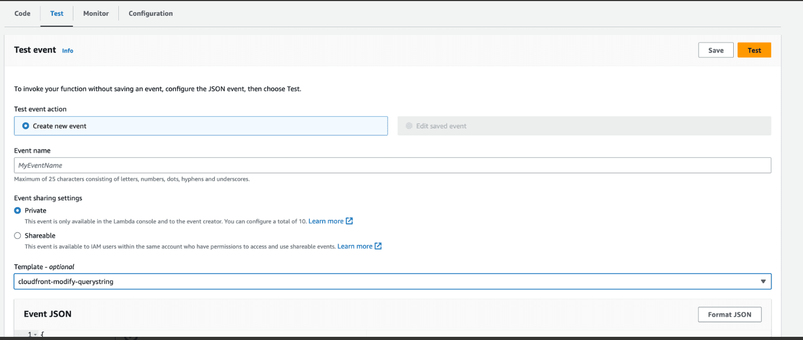Follow Learn more link under Private
The height and width of the screenshot is (340, 803).
[326, 221]
